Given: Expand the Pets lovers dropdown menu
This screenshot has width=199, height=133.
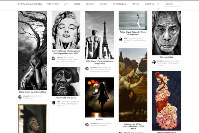Looking at the screenshot, I should tap(53, 4).
